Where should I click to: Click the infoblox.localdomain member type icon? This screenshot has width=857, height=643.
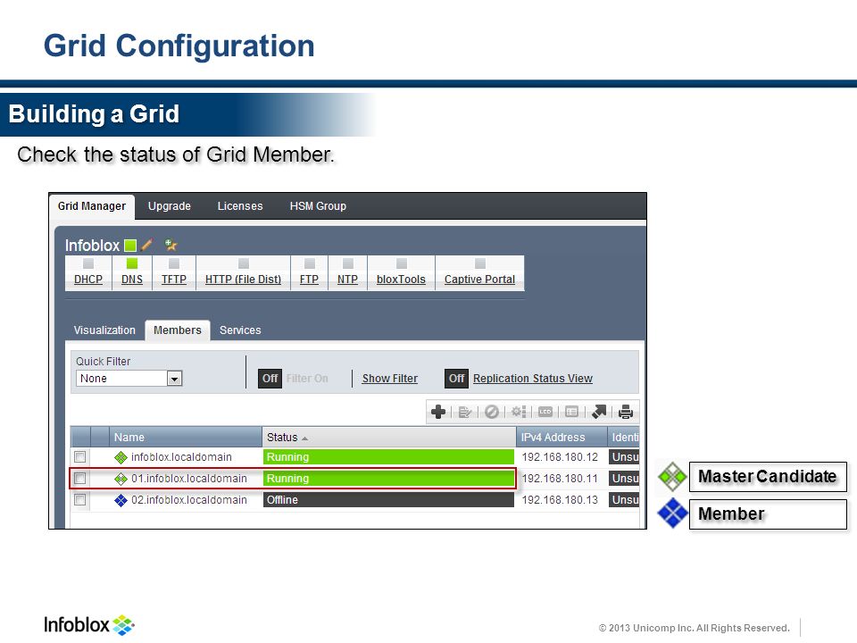pos(121,457)
